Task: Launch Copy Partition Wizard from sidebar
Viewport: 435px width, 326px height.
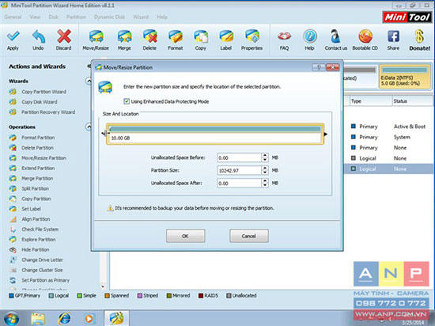Action: pos(43,92)
